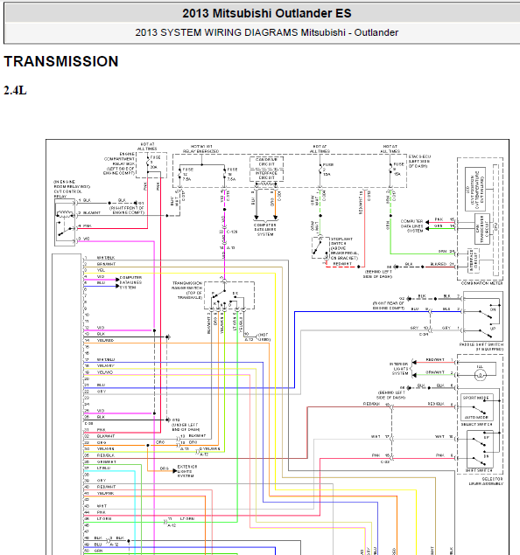Select pin 1 WHT/BLK wire label
The image size is (520, 555).
pos(105,258)
